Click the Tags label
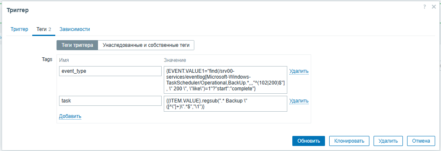Image resolution: width=441 pixels, height=151 pixels. click(x=46, y=59)
